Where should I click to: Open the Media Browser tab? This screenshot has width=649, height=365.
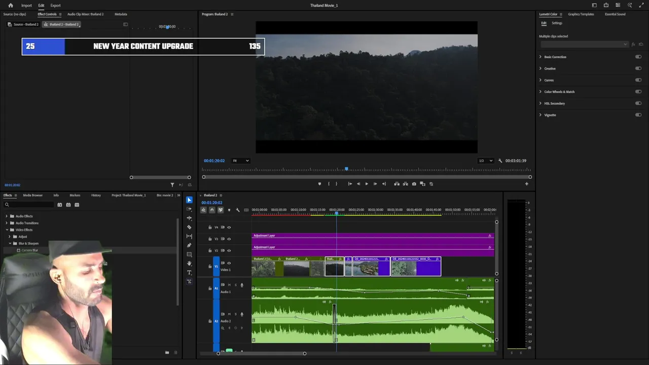tap(33, 195)
